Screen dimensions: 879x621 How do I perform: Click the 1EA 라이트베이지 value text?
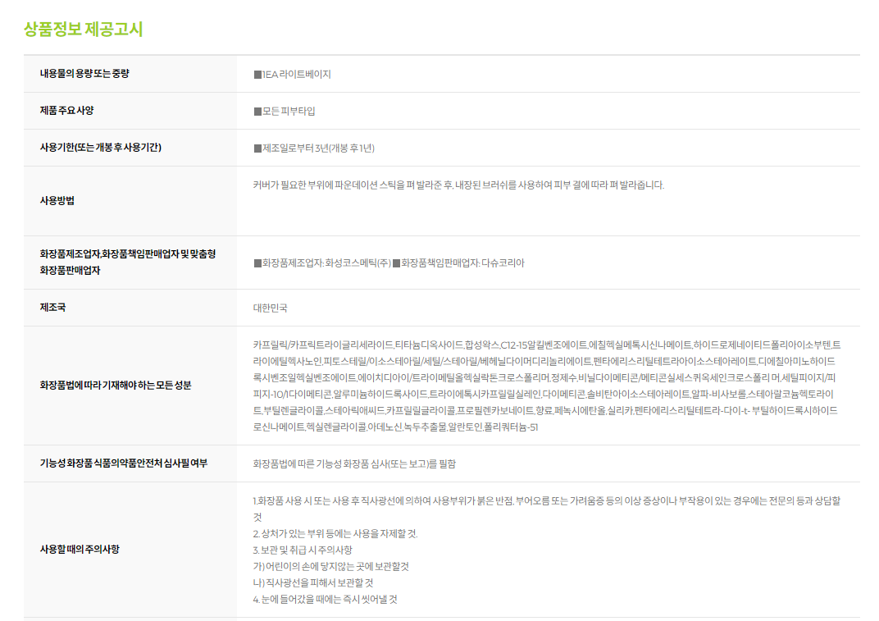[293, 74]
